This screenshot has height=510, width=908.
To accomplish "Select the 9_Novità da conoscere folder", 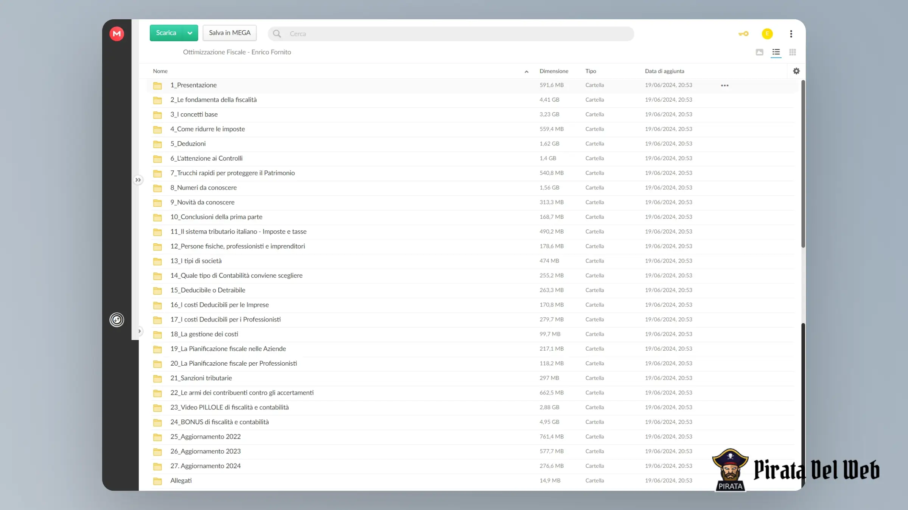I will (x=202, y=202).
